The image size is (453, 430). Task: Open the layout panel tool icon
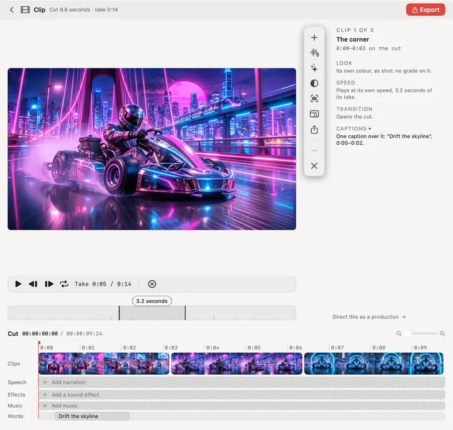[x=314, y=114]
